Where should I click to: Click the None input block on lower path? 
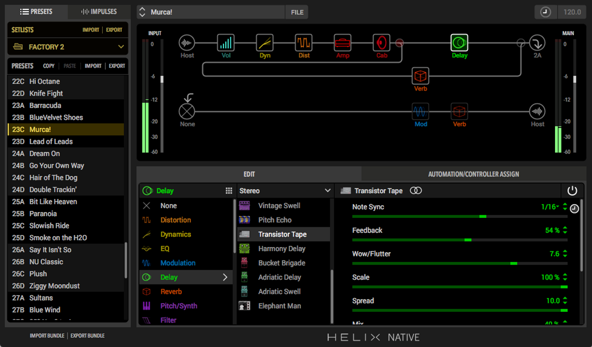point(187,112)
